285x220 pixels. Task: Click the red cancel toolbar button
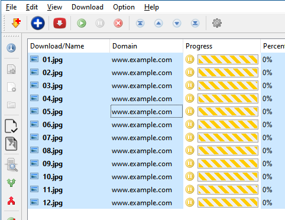pos(118,23)
